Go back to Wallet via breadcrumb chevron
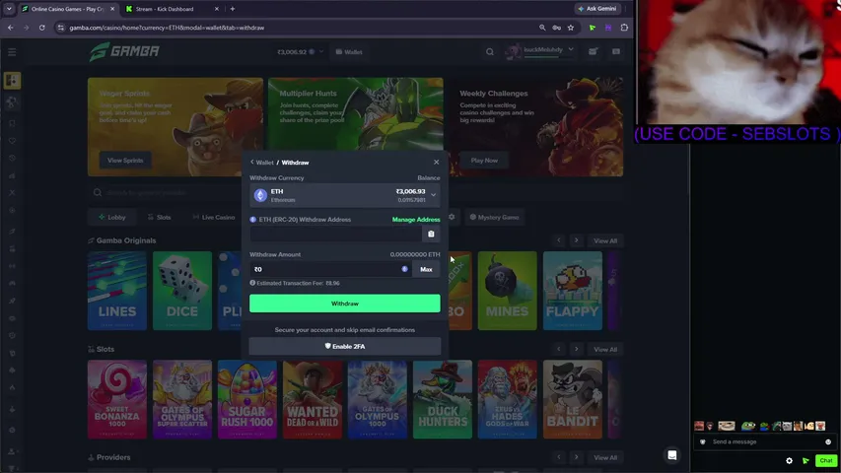Image resolution: width=841 pixels, height=473 pixels. tap(252, 163)
